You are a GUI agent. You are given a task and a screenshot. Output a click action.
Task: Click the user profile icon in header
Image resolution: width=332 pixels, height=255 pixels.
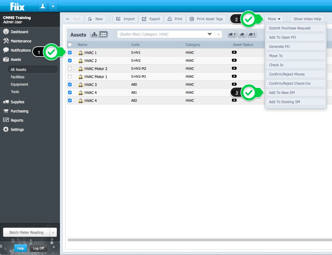tap(42, 6)
